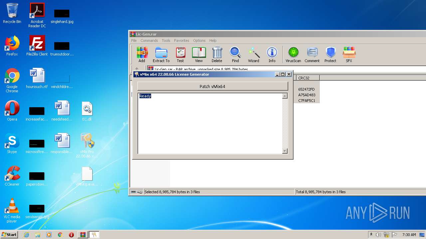Viewport: 426px width, 239px height.
Task: Click the CCleaner desktop icon
Action: (12, 176)
